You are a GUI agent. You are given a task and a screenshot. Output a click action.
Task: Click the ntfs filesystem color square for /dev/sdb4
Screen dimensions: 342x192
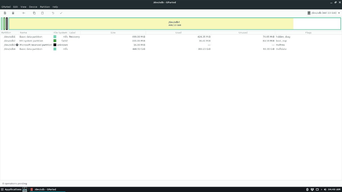(55, 49)
